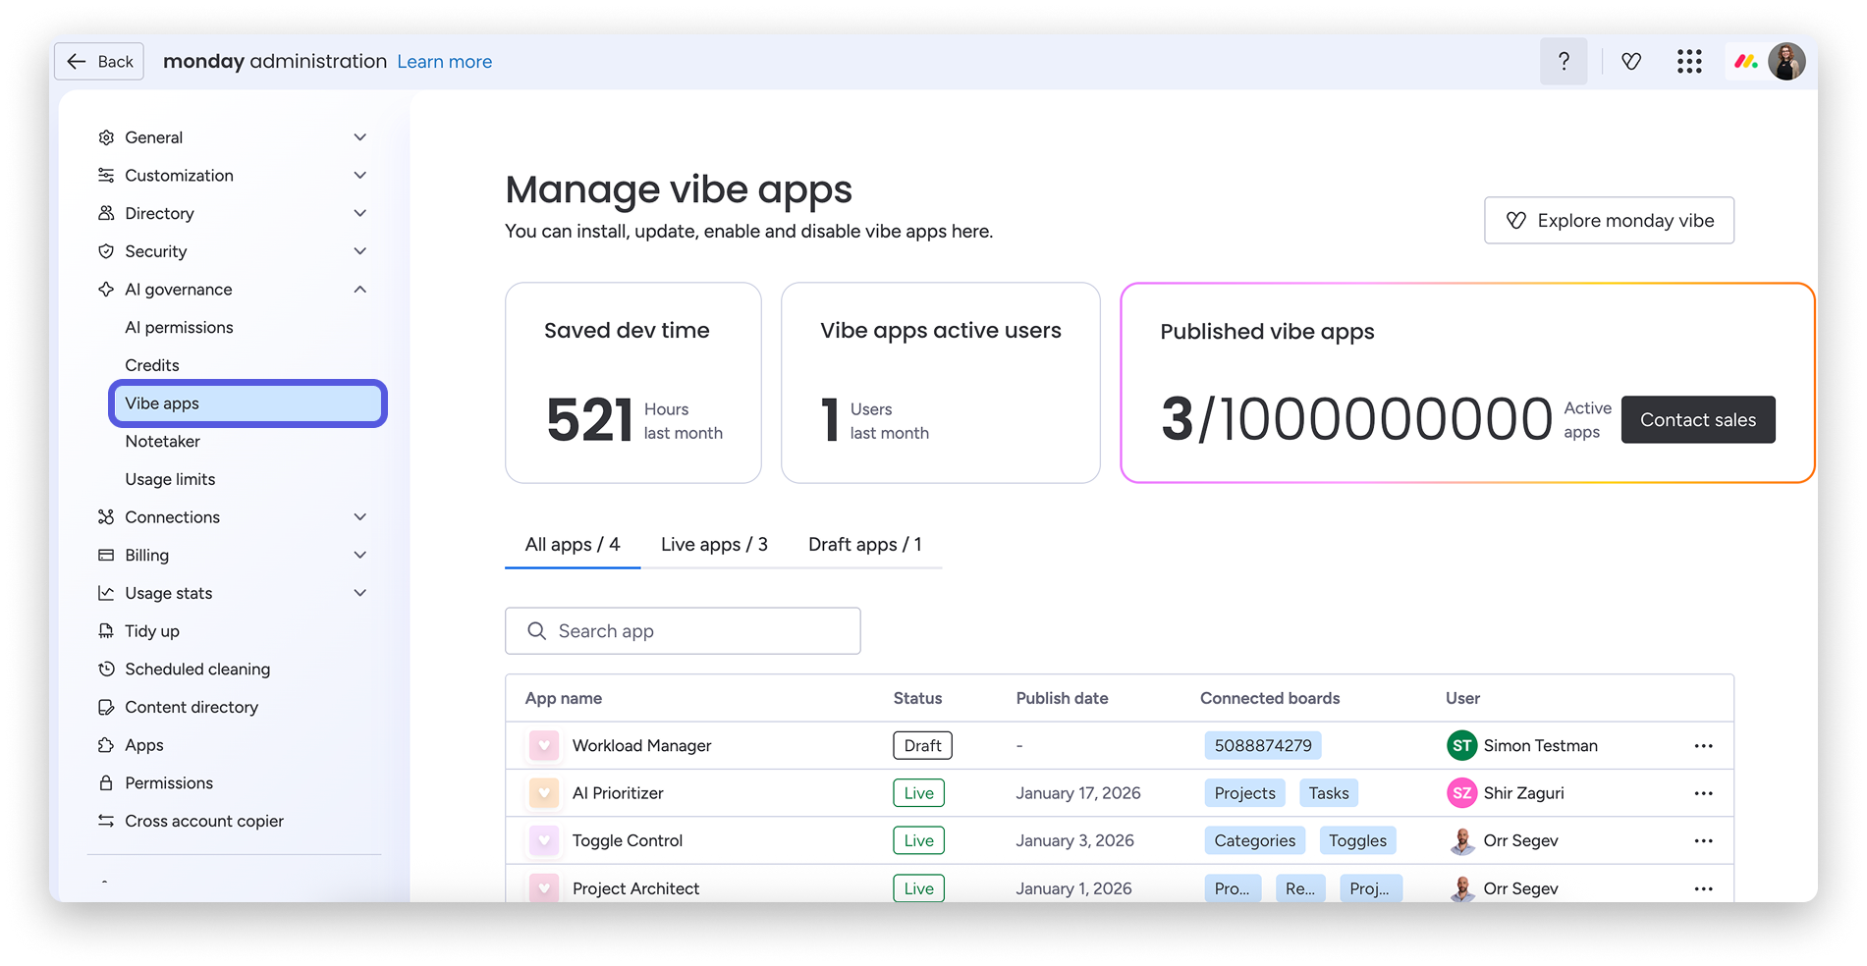
Task: Open Usage limits in the sidebar
Action: (170, 480)
